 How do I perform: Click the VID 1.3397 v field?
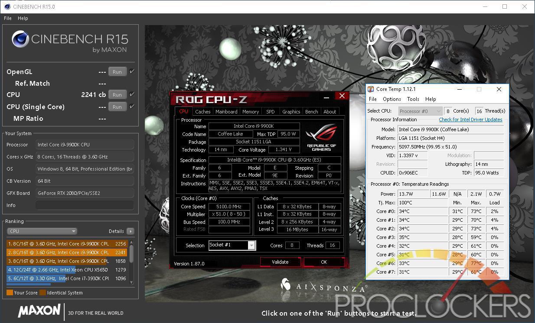click(x=412, y=155)
